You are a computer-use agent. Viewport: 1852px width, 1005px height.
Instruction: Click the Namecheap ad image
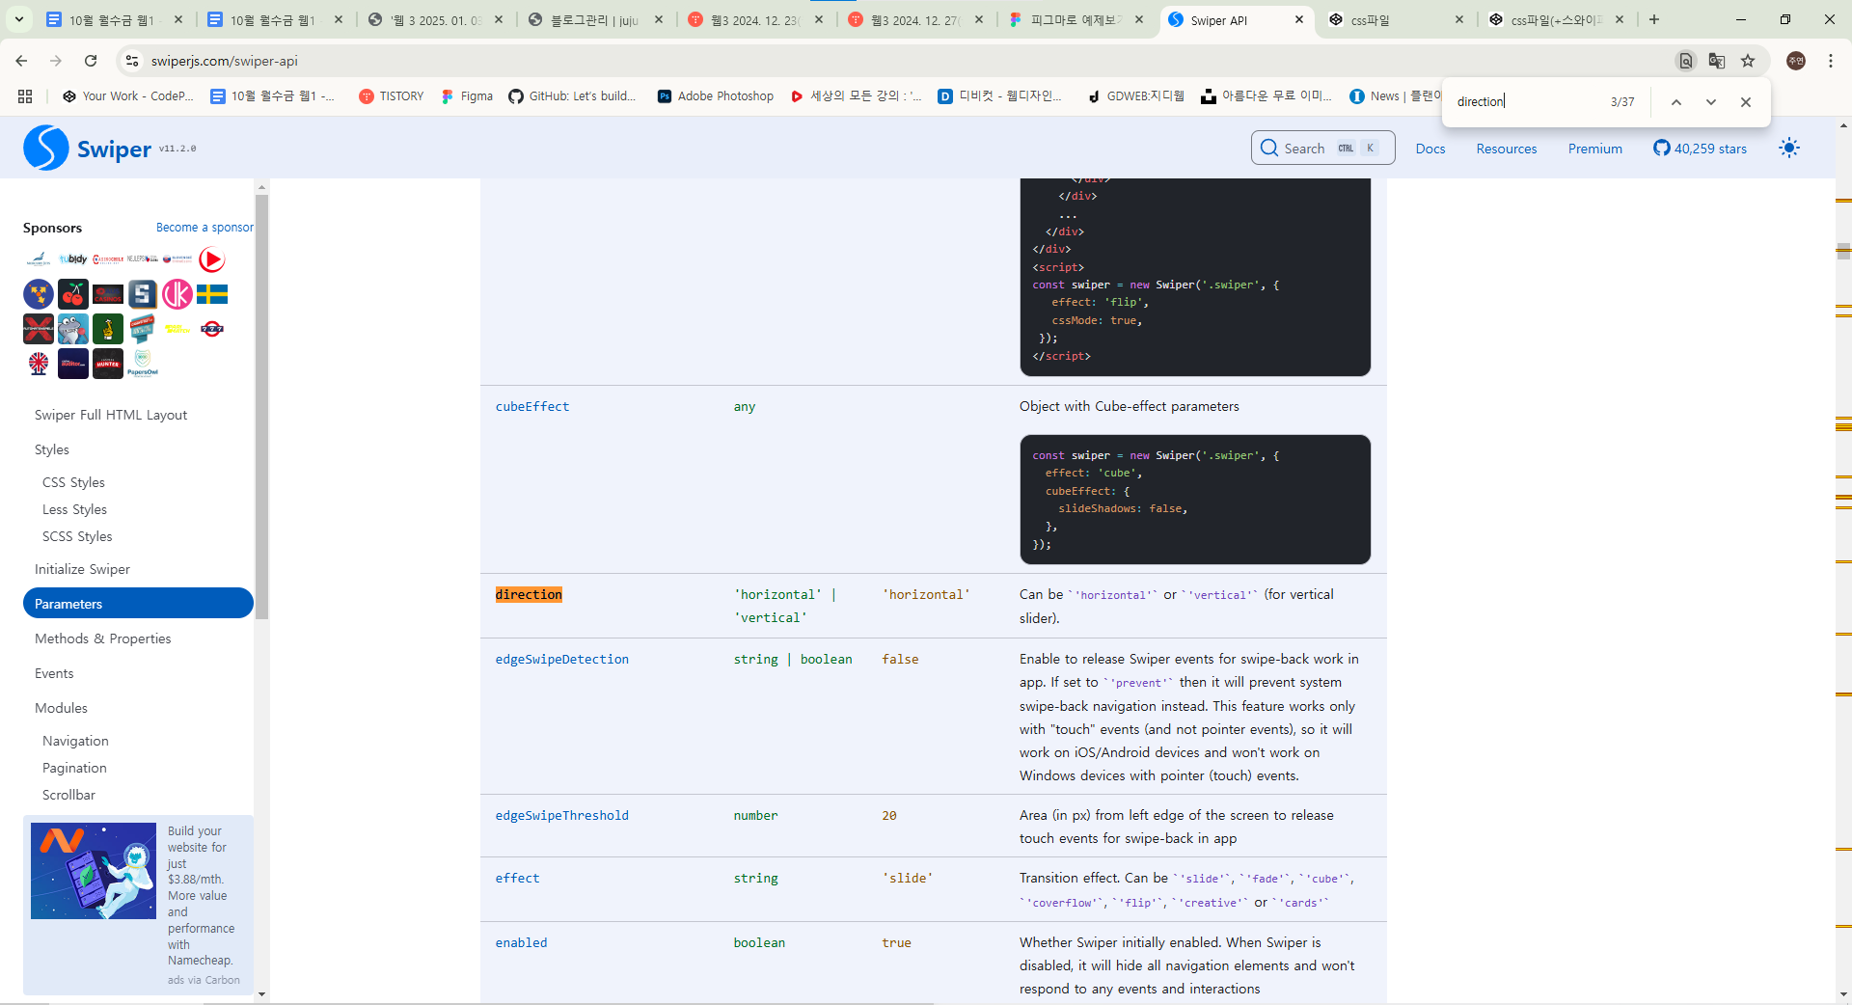pyautogui.click(x=94, y=871)
